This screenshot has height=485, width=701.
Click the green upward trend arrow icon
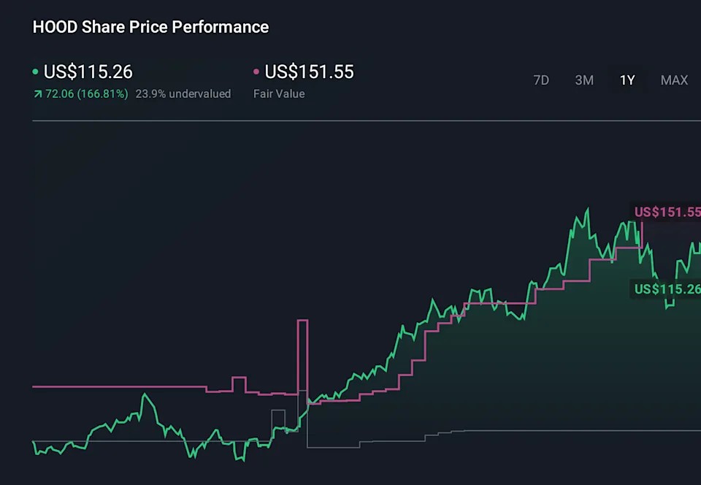pos(37,94)
